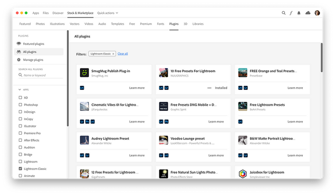Enable the After Effects checkbox
335x195 pixels.
click(20, 140)
